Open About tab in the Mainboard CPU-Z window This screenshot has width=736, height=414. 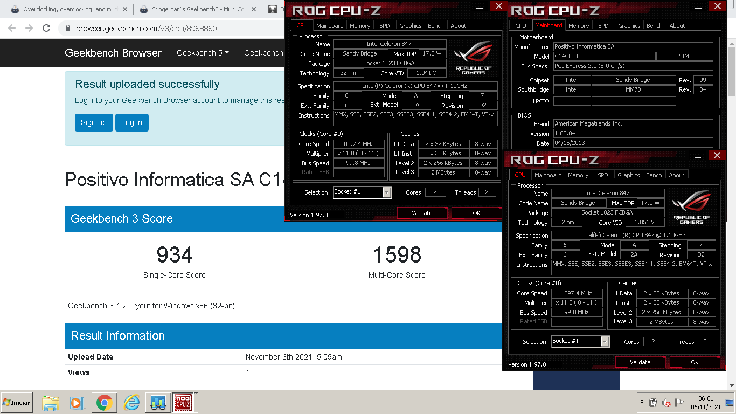coord(677,26)
